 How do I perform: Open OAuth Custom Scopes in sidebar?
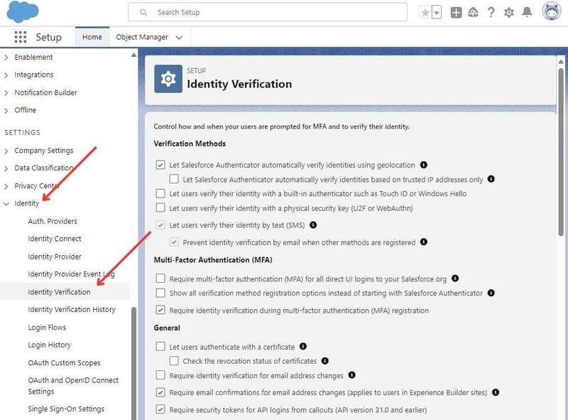64,362
